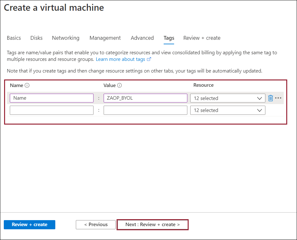Click the info icon beside Value header
This screenshot has width=297, height=240.
120,85
